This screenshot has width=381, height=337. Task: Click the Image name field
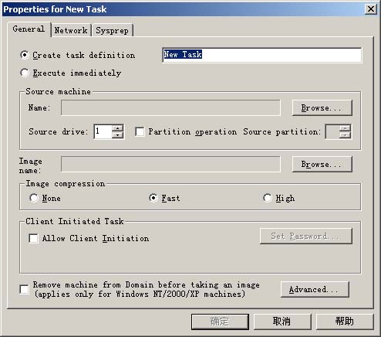click(x=170, y=164)
